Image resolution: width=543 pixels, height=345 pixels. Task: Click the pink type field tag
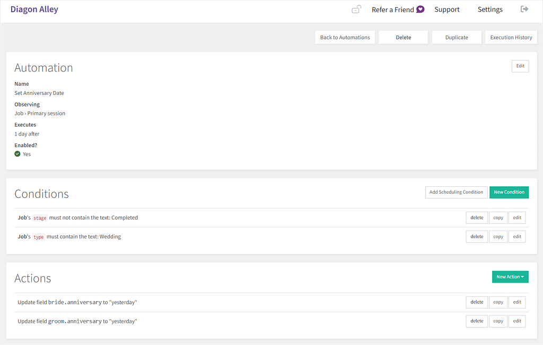tap(38, 237)
